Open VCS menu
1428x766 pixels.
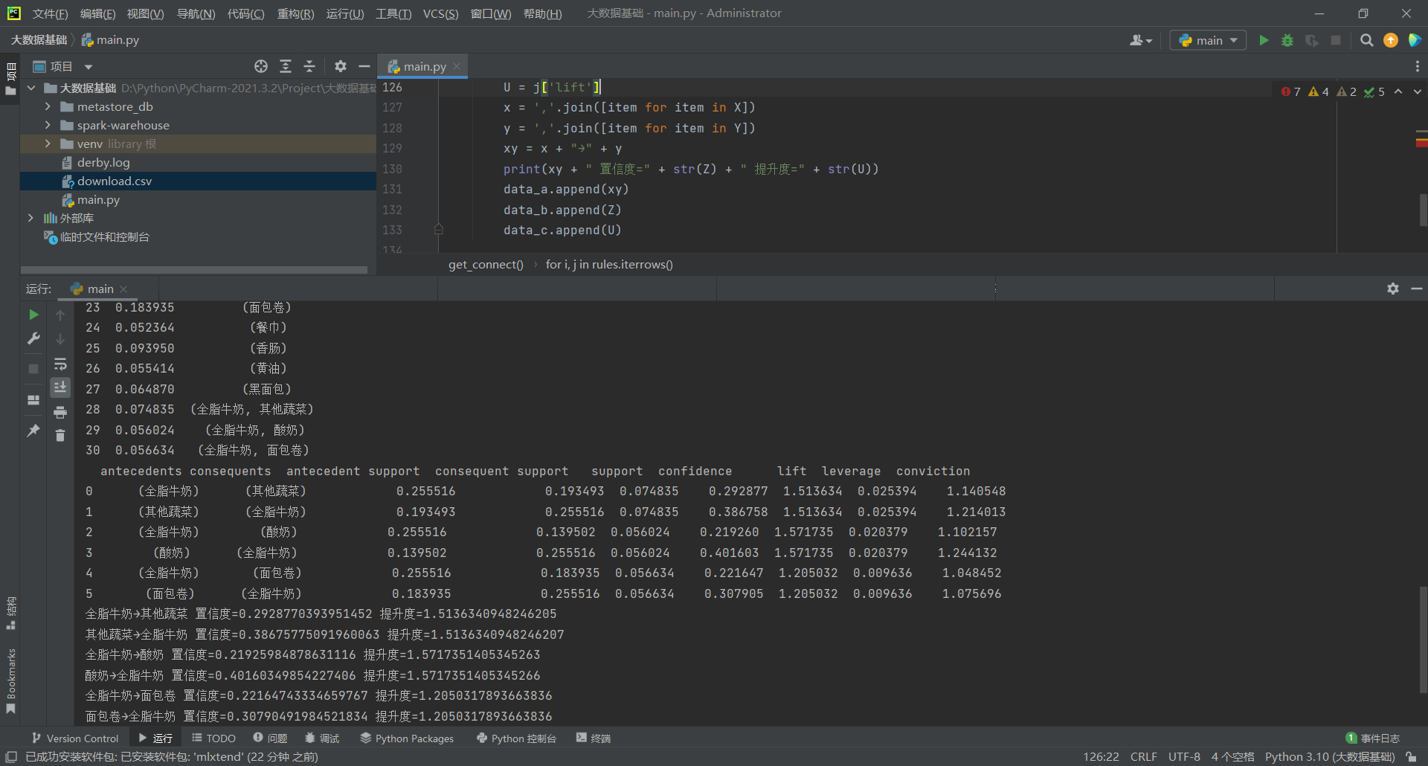(x=440, y=13)
